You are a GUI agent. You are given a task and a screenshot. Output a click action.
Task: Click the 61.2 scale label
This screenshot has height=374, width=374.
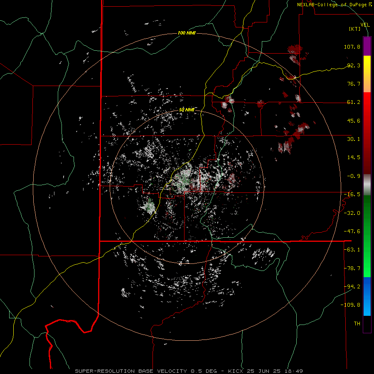(x=354, y=102)
